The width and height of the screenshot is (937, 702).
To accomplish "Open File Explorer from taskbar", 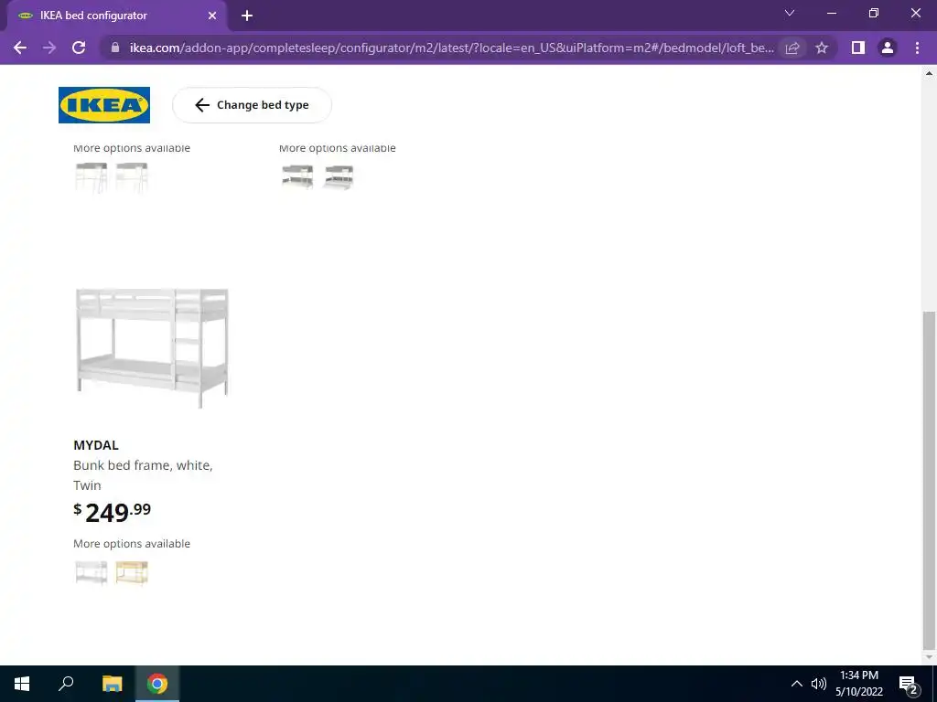I will pyautogui.click(x=112, y=684).
